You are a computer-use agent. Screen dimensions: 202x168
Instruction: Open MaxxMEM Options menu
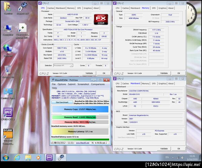coord(62,84)
